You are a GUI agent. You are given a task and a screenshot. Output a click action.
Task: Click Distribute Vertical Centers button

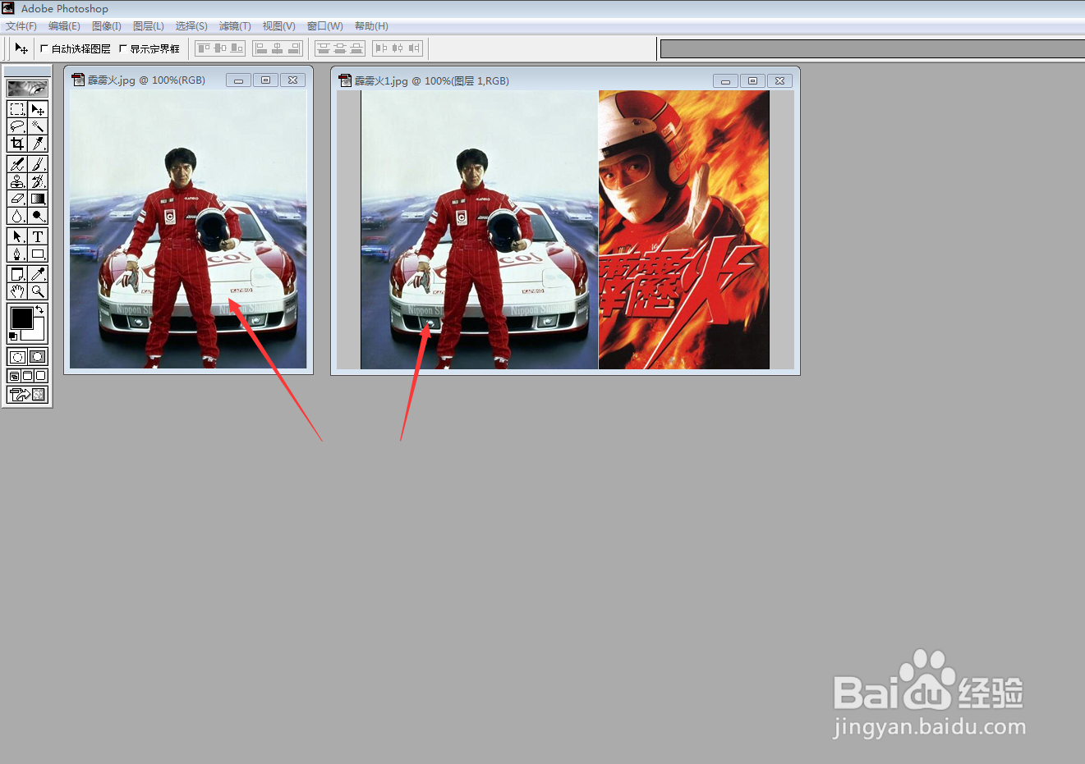[340, 48]
